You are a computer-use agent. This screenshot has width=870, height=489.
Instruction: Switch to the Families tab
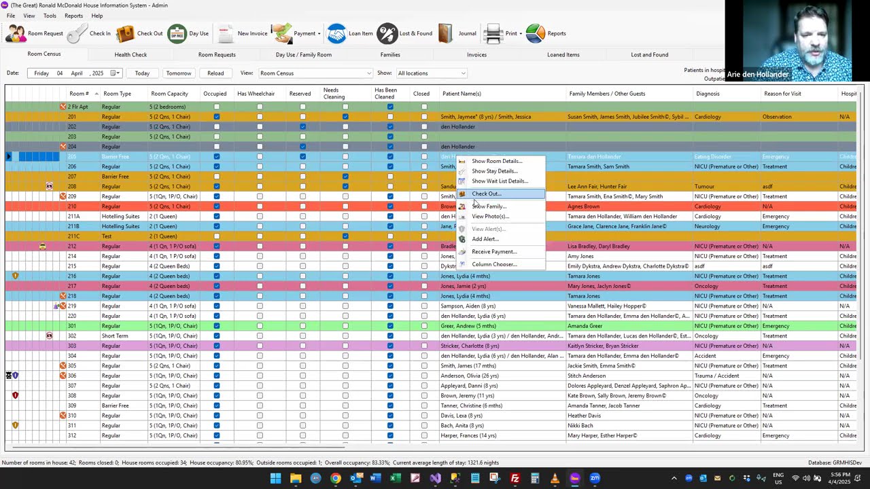click(x=390, y=54)
